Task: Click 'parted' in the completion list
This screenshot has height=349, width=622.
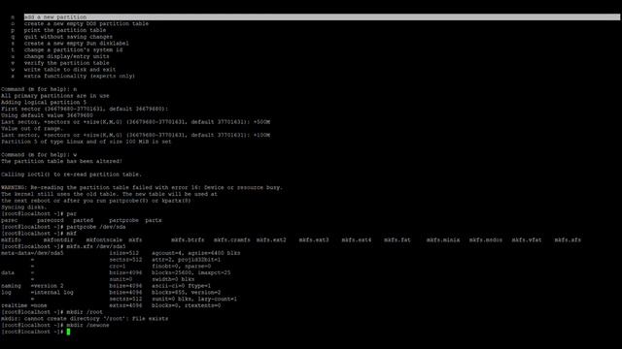Action: pos(83,220)
